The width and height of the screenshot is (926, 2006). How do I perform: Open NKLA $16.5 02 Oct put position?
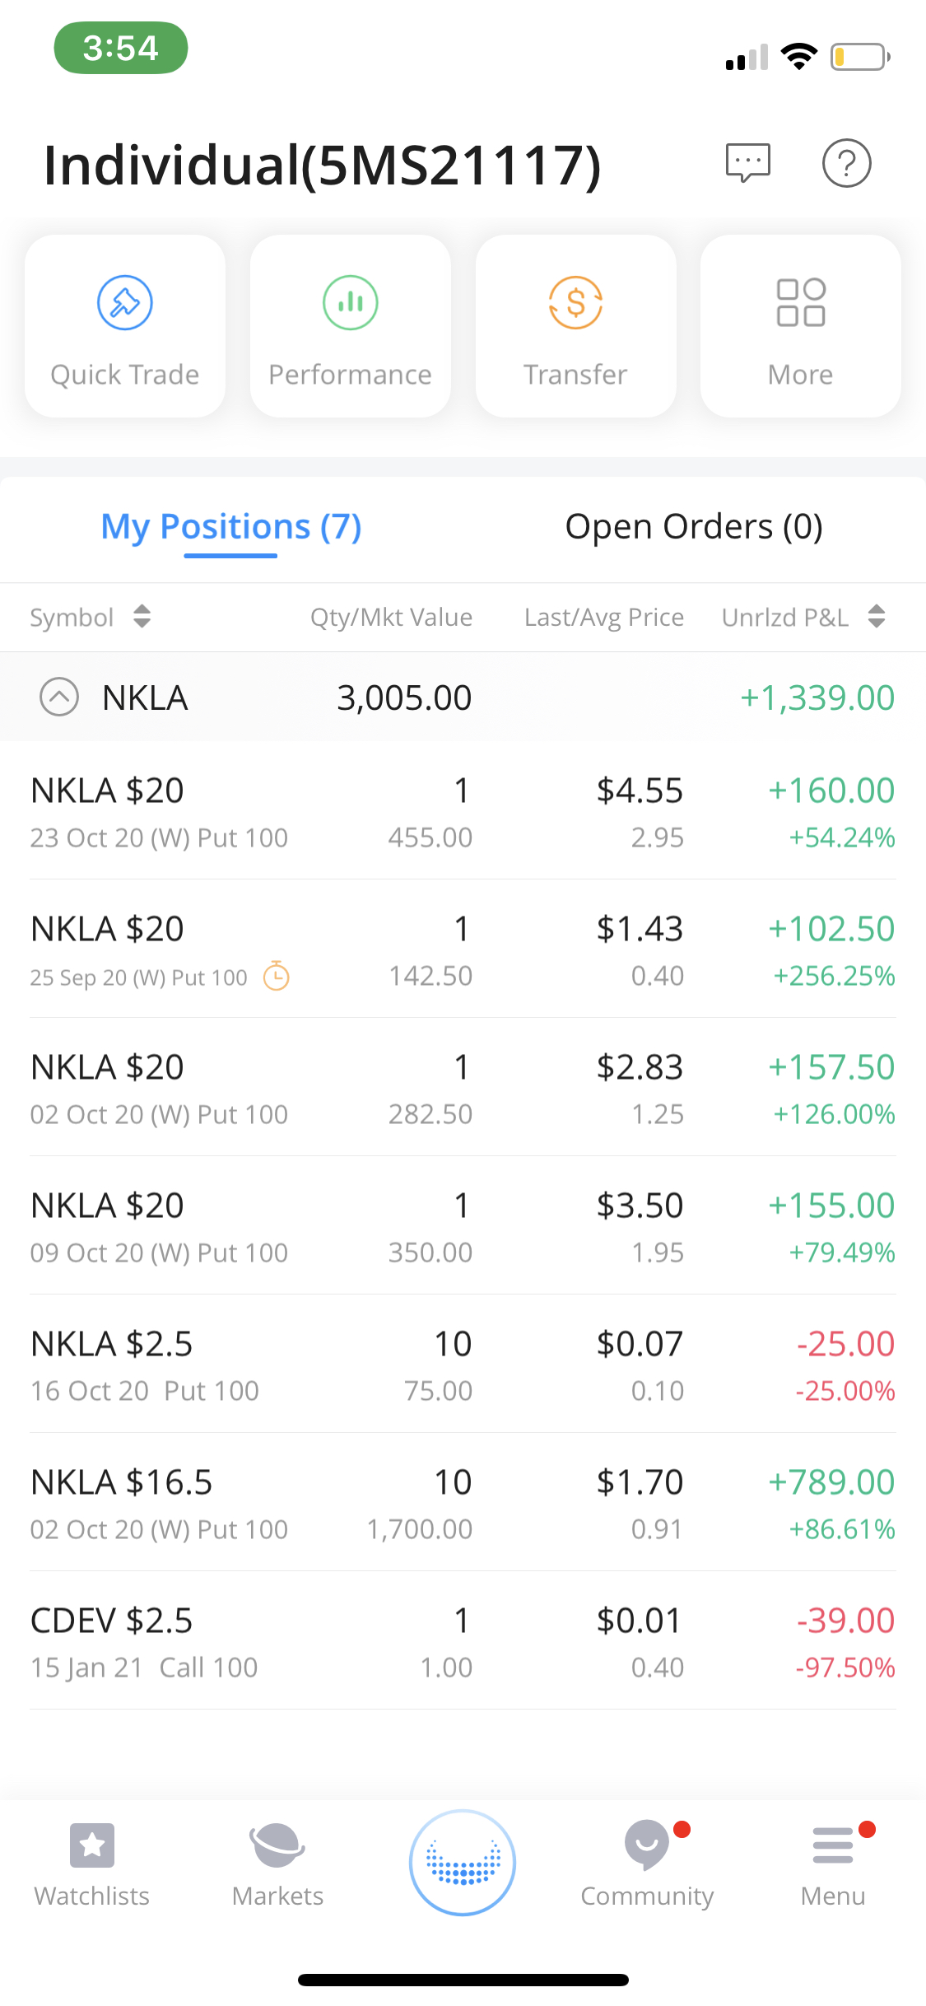(463, 1503)
